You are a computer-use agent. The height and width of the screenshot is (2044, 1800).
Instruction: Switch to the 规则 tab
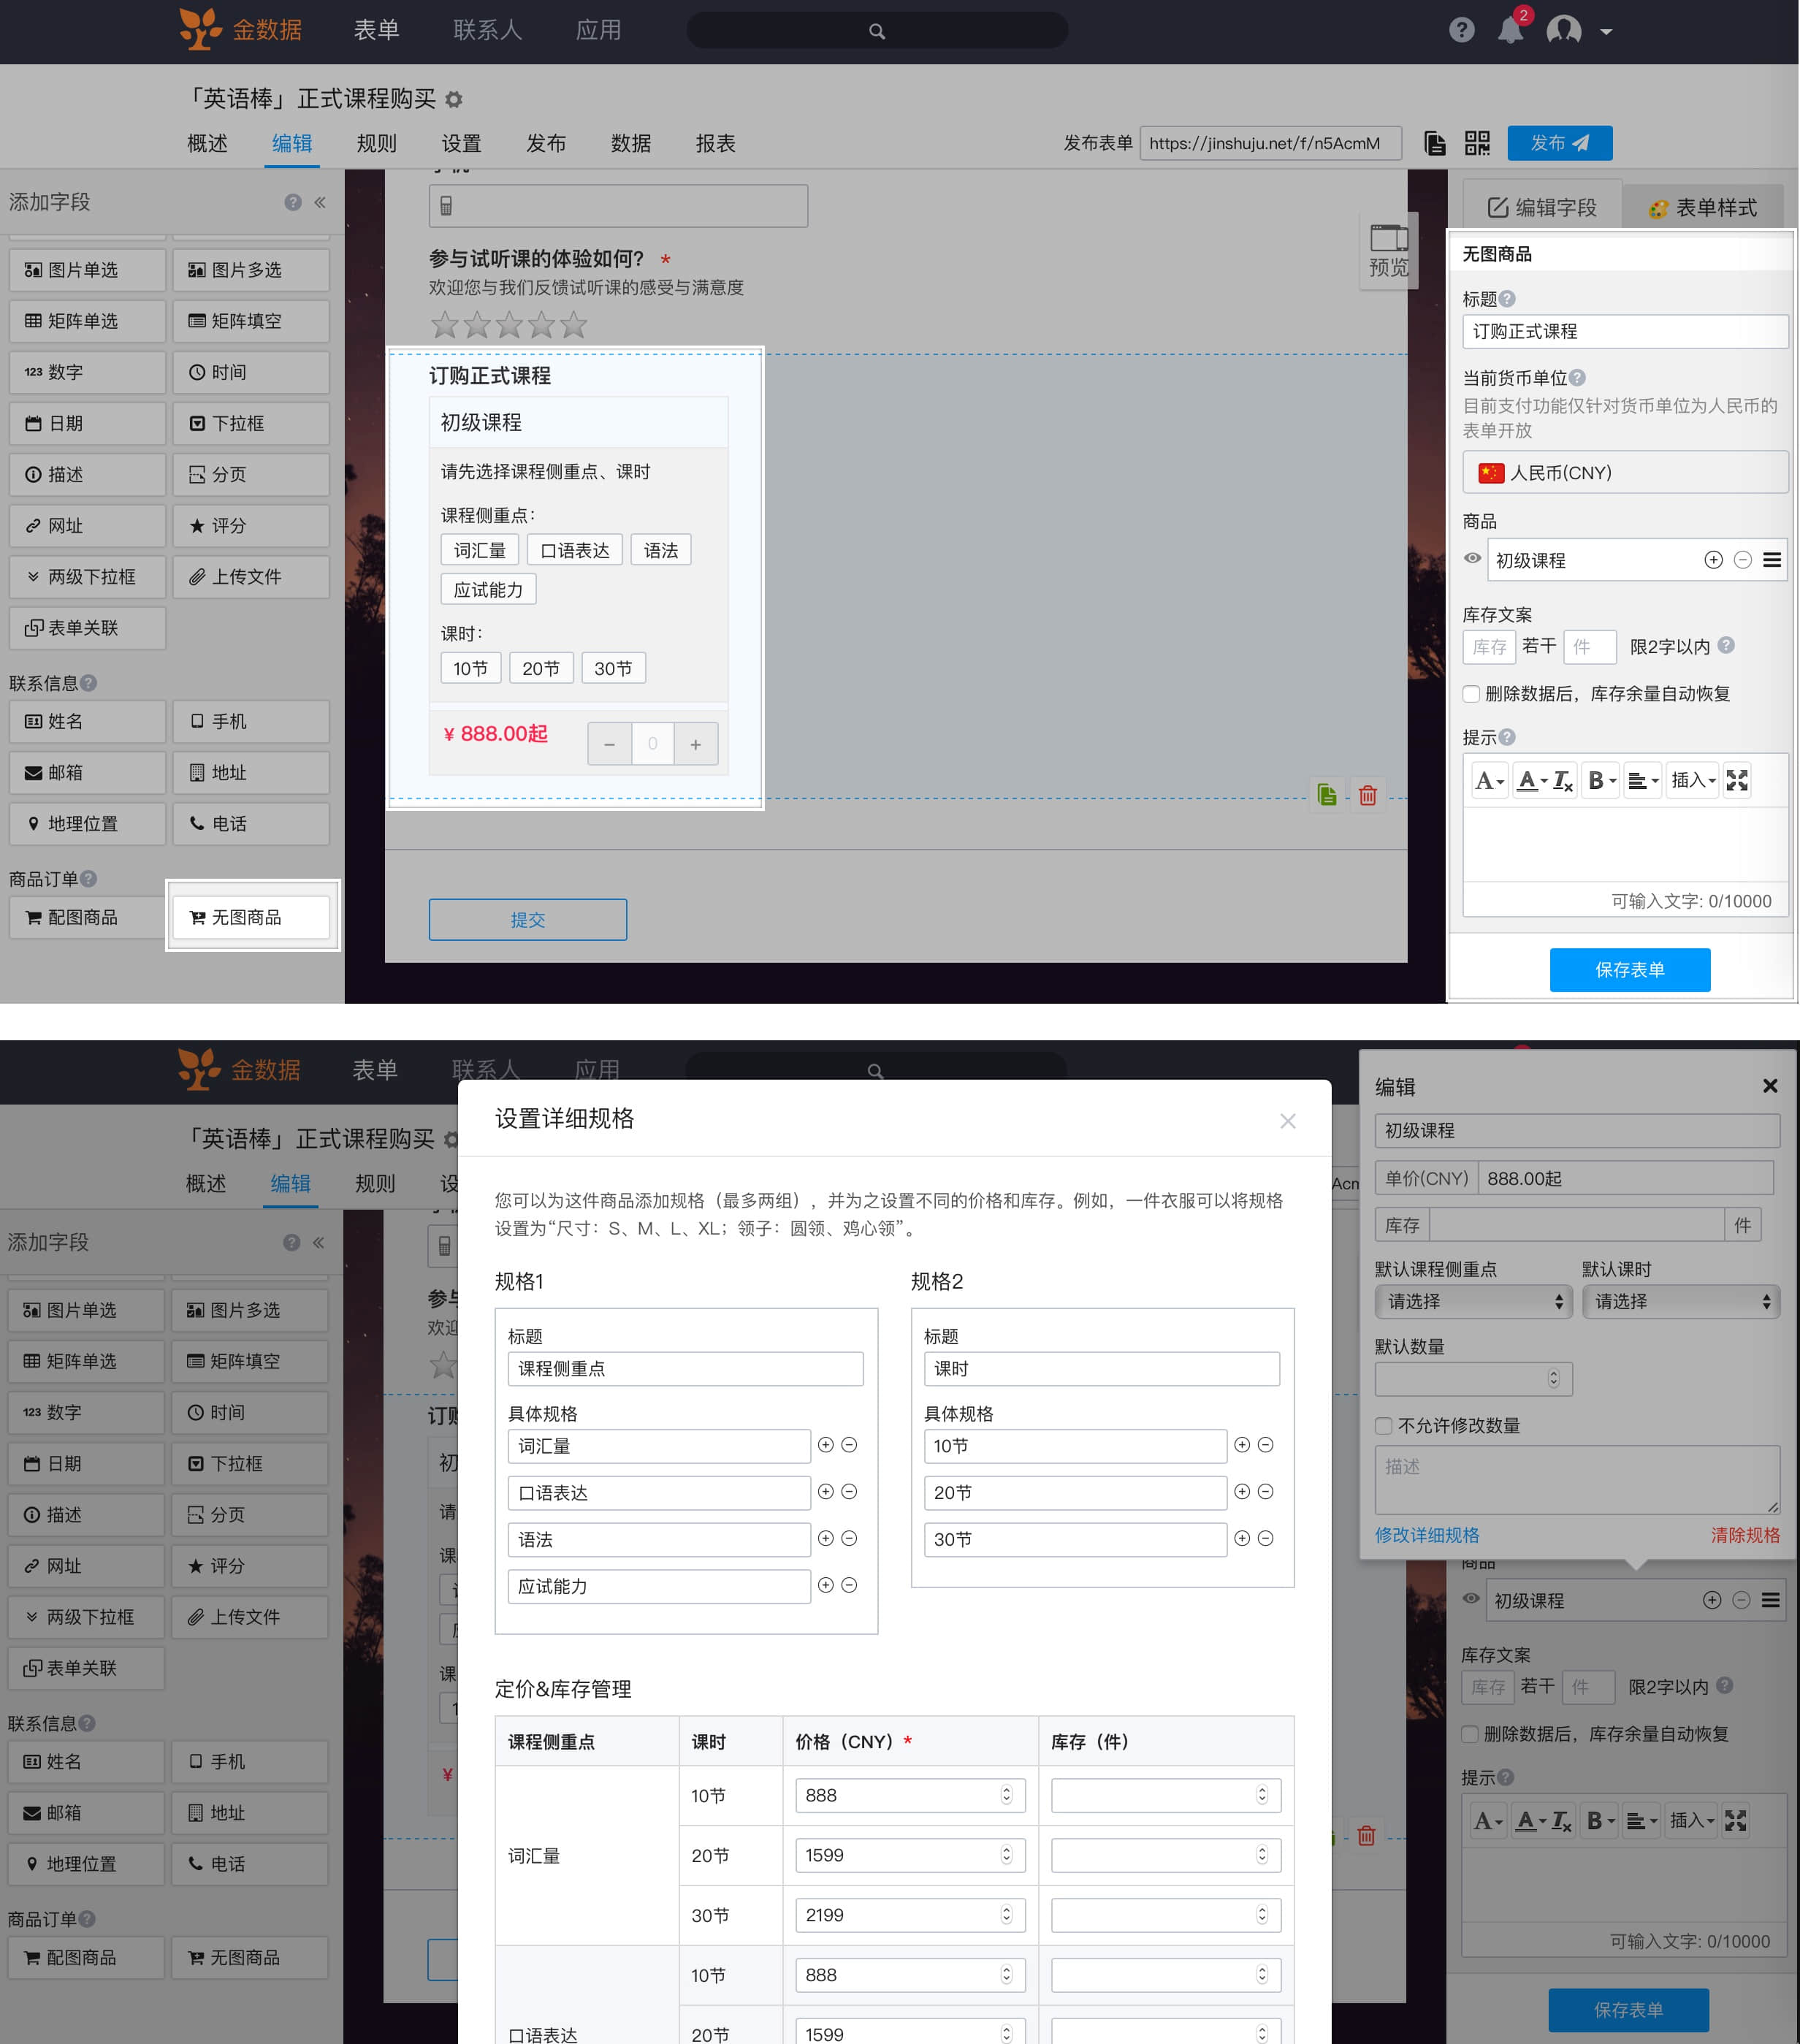[376, 143]
